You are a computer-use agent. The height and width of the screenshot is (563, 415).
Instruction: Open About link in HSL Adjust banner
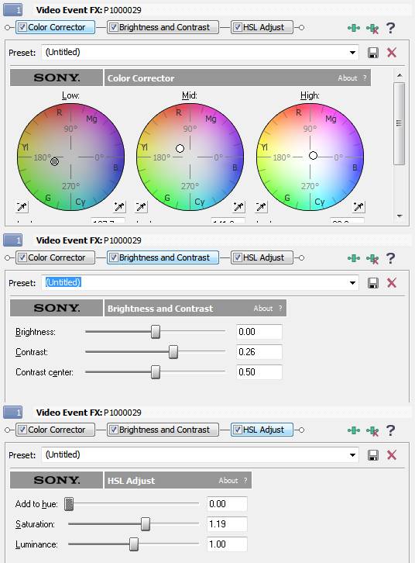[228, 481]
